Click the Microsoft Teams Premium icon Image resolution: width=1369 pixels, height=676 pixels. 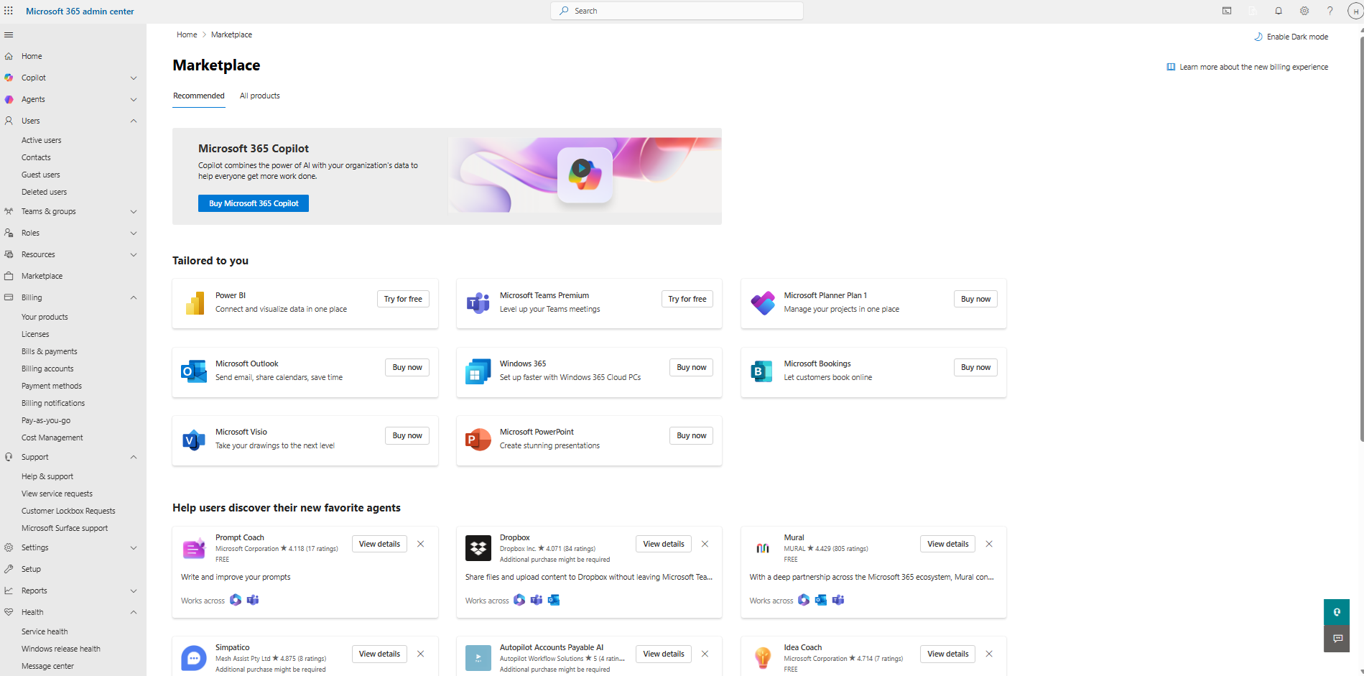click(478, 302)
